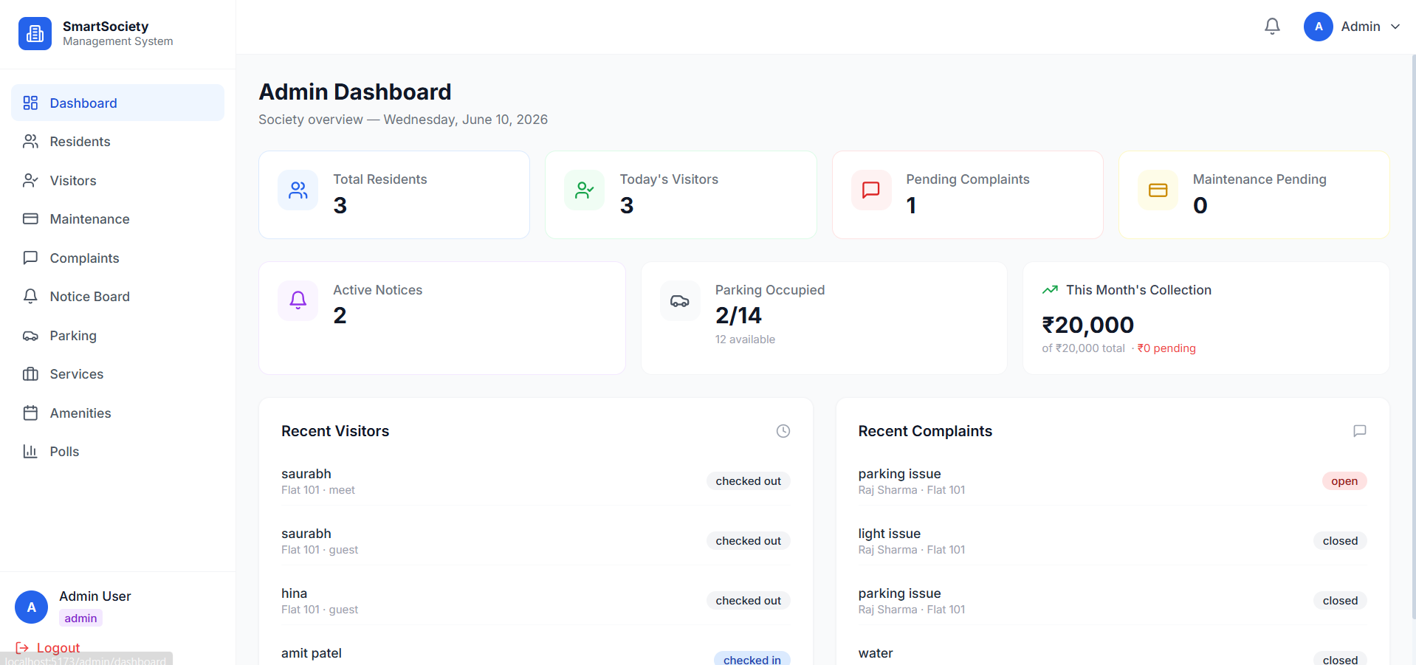The width and height of the screenshot is (1416, 665).
Task: Click the Logout arrow icon
Action: 22,648
